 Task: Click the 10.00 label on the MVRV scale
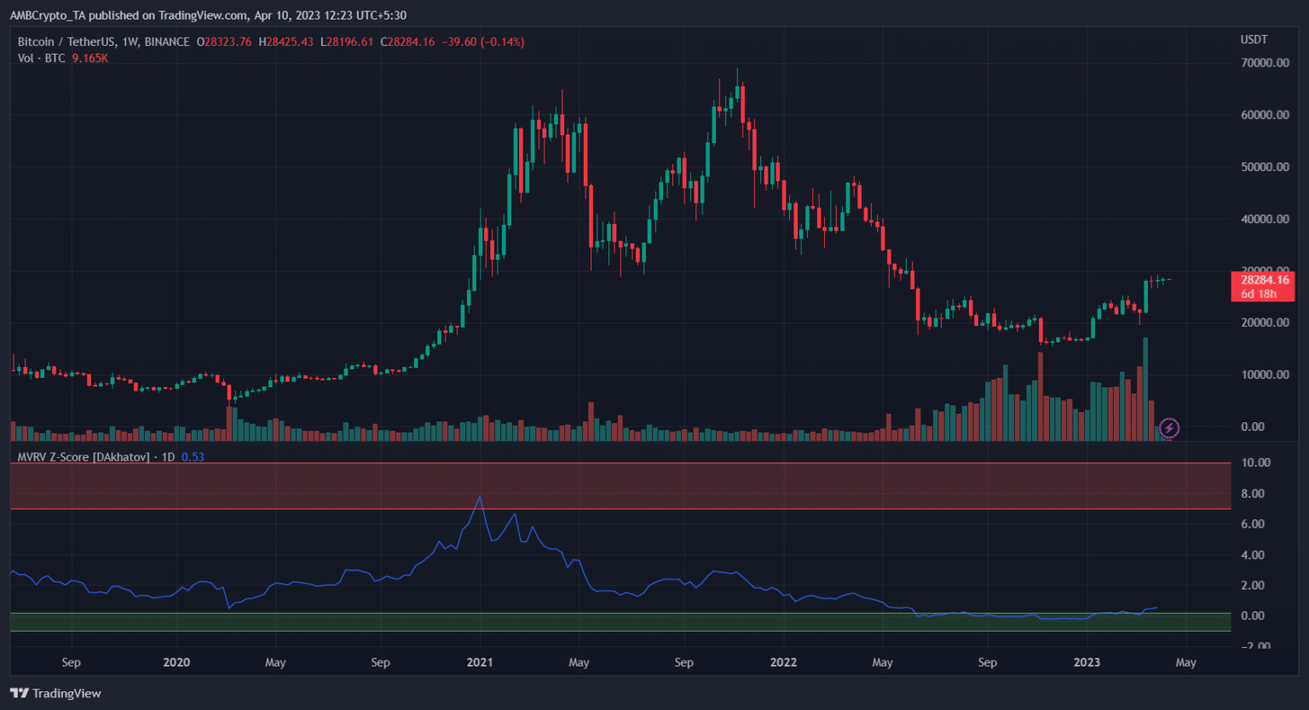[x=1256, y=463]
